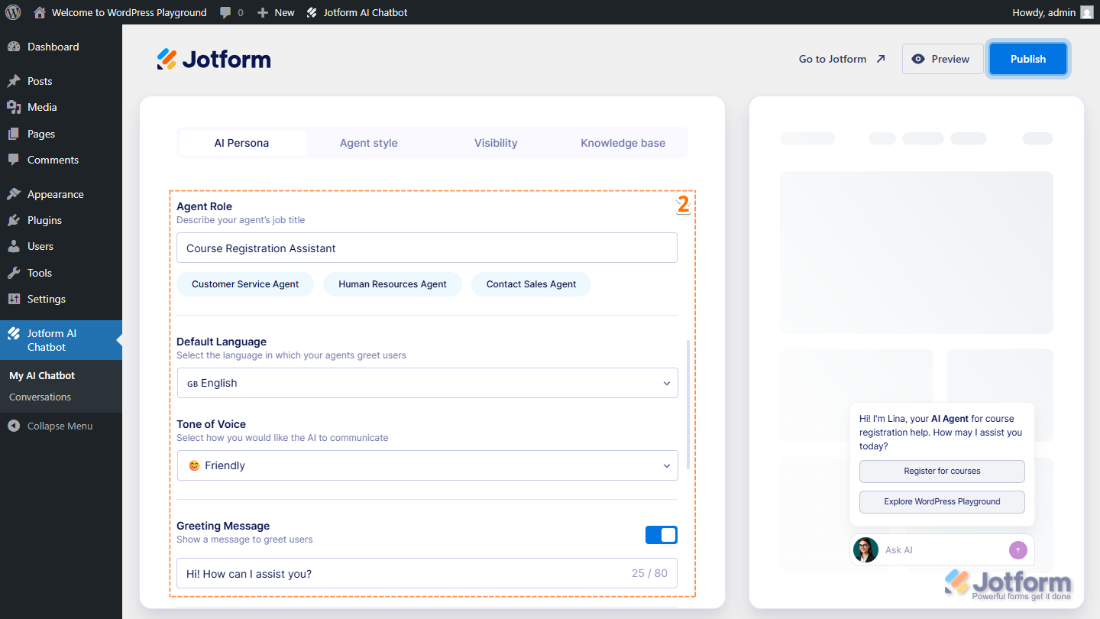Switch to the Agent style tab

pos(369,143)
